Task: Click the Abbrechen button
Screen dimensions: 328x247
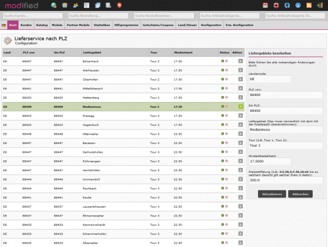Action: 300,194
